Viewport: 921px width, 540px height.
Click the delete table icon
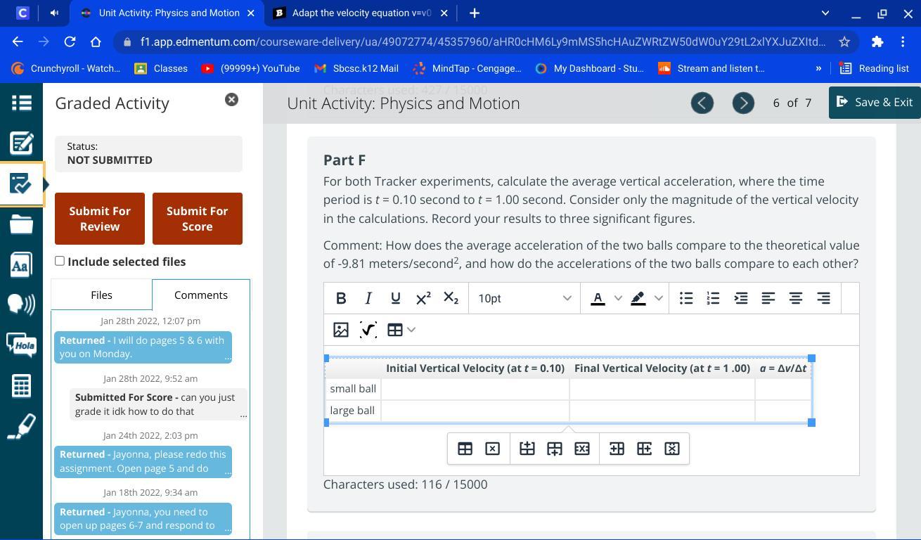pyautogui.click(x=492, y=449)
